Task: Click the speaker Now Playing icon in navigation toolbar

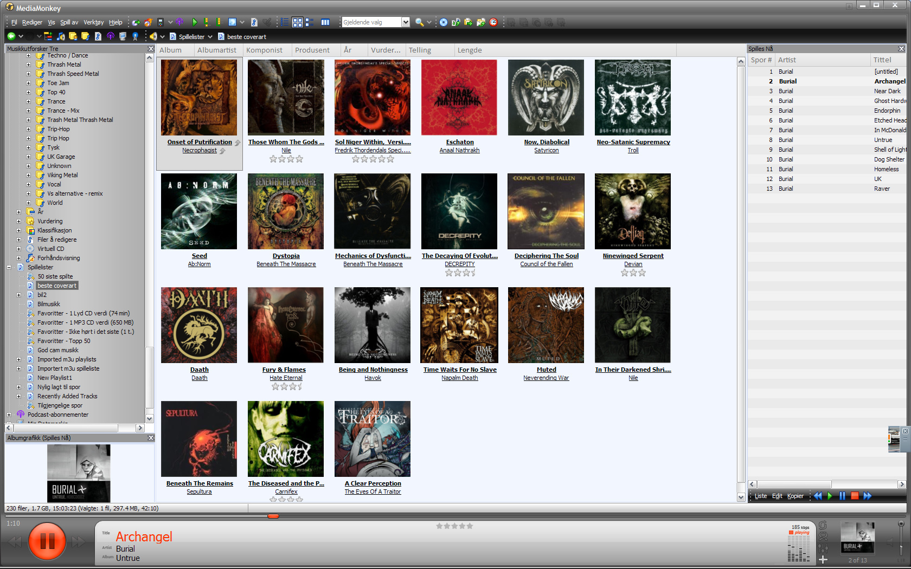Action: 153,36
